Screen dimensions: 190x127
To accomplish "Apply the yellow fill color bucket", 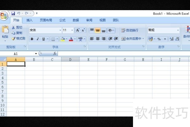I will (63, 39).
